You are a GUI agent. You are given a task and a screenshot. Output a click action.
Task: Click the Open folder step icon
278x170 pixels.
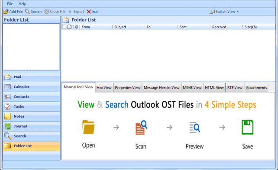(x=88, y=127)
